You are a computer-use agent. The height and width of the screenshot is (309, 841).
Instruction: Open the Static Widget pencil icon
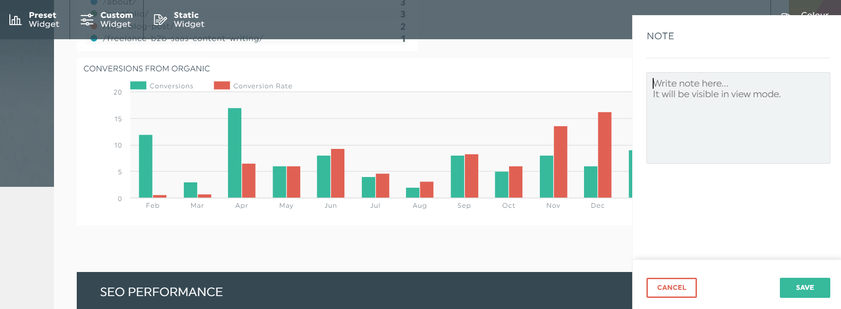click(160, 20)
